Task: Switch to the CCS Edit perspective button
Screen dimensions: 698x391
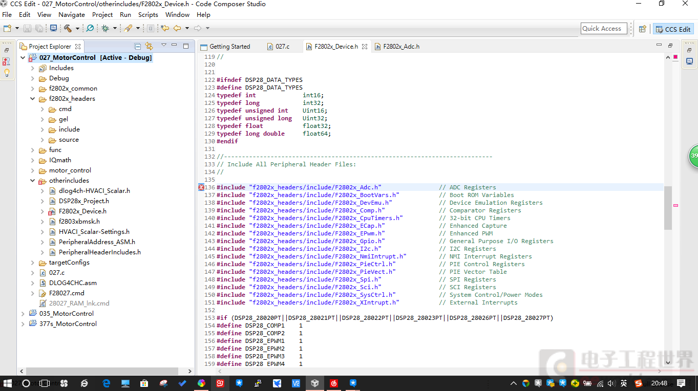Action: point(673,29)
